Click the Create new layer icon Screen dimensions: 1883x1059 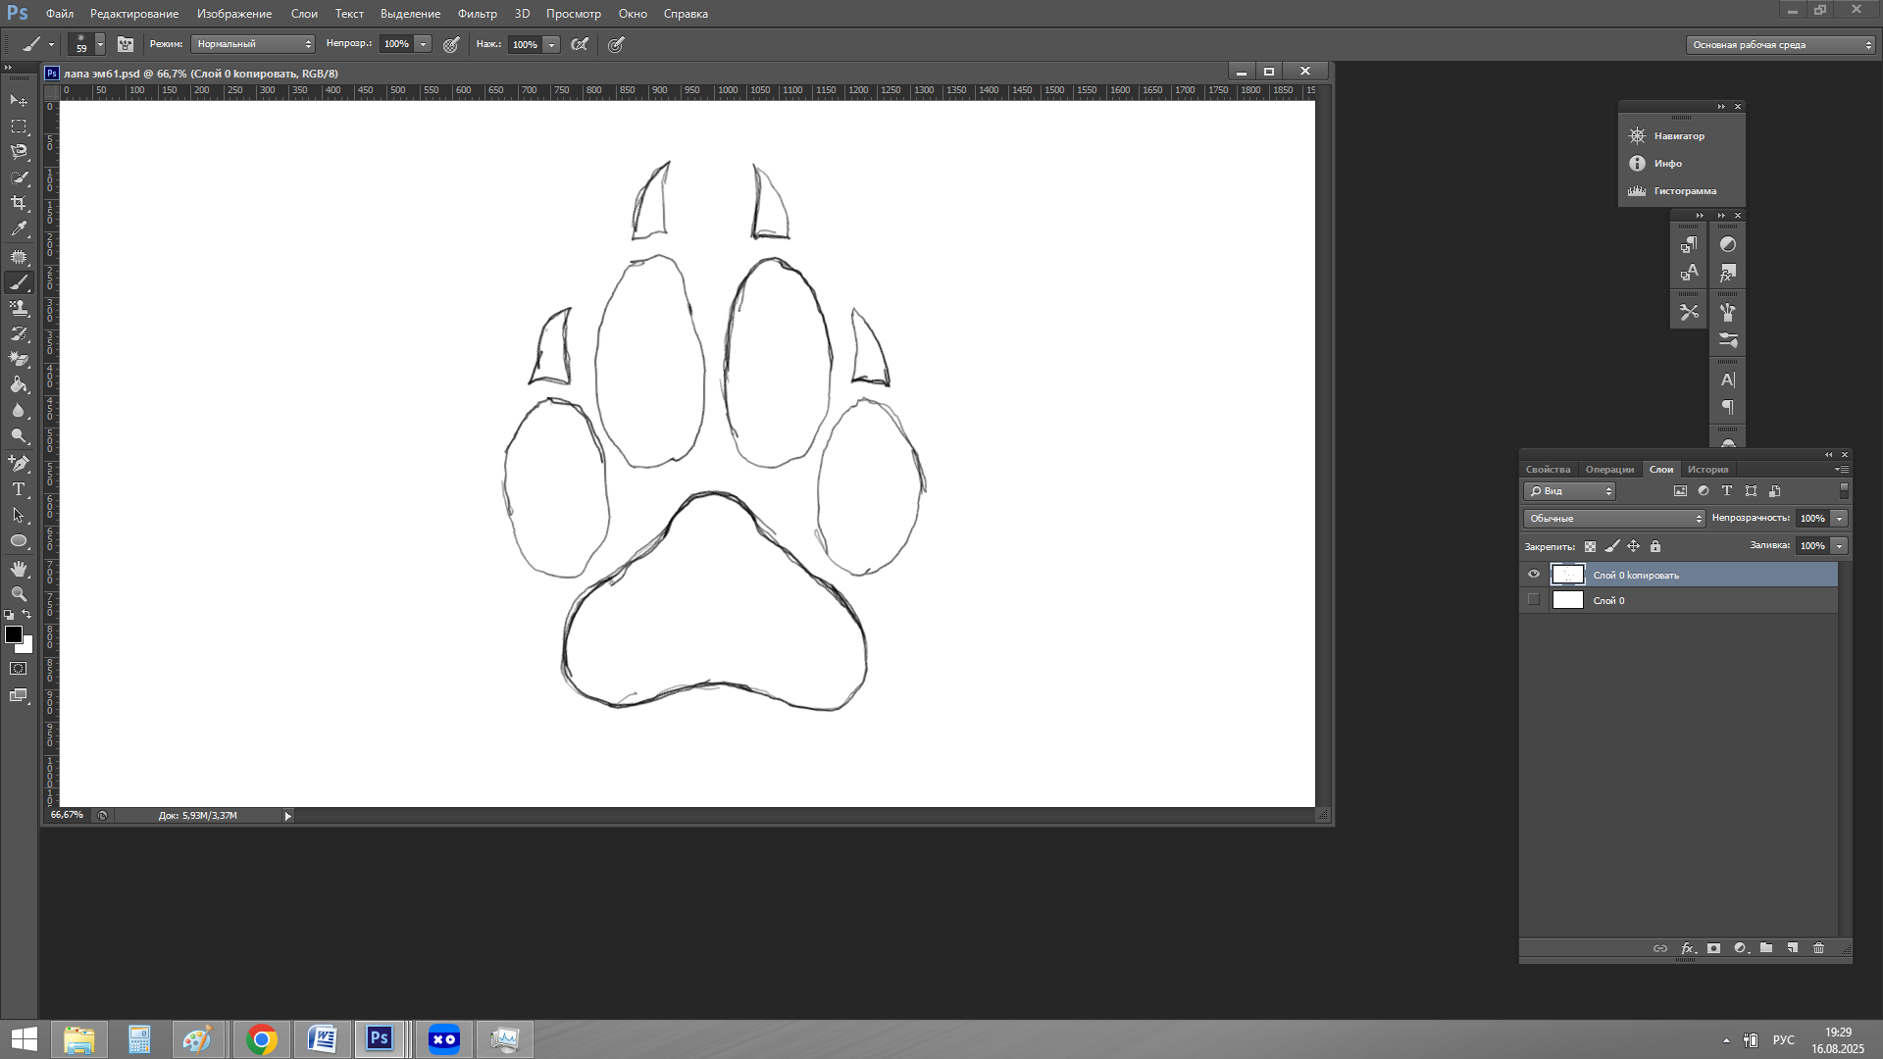[x=1792, y=948]
